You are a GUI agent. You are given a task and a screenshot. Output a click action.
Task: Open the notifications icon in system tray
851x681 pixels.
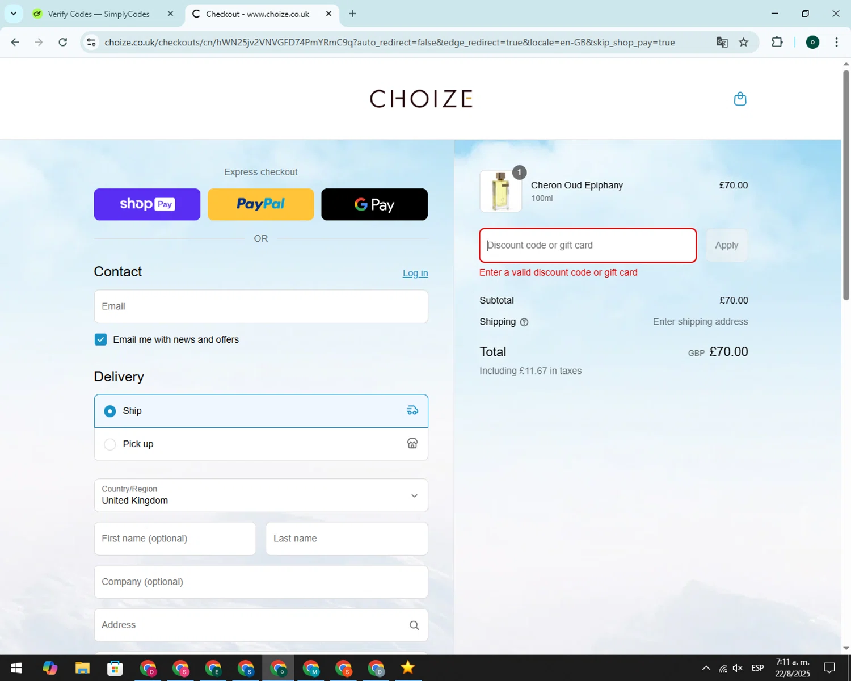(x=829, y=668)
